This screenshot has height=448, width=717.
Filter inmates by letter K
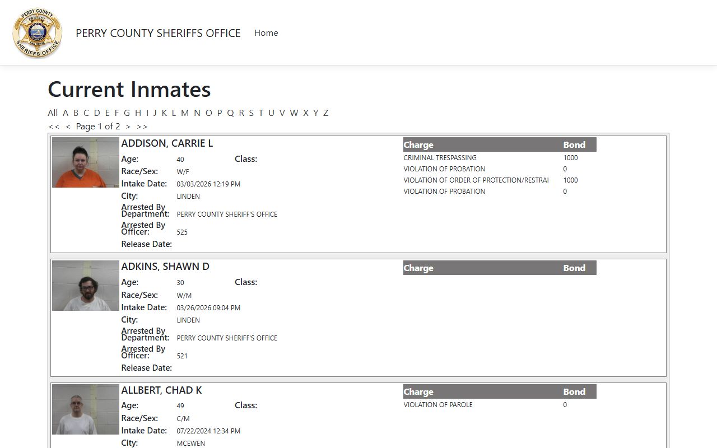164,113
